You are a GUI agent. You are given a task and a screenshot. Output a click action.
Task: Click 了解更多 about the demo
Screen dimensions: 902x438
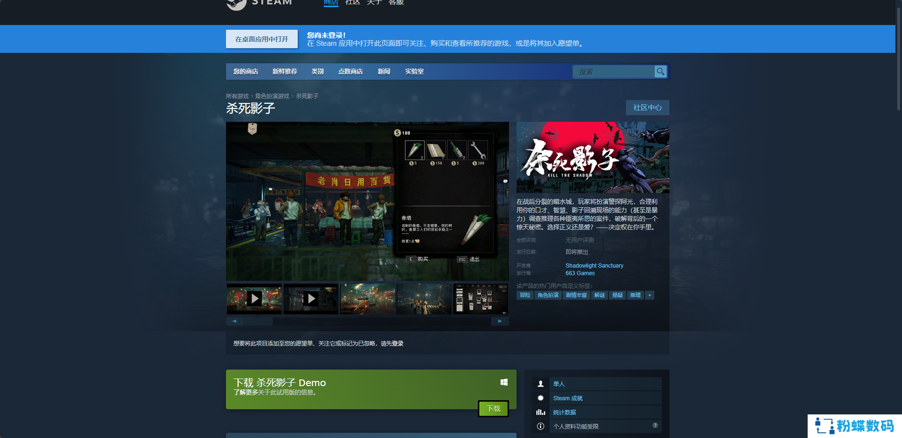tap(246, 392)
